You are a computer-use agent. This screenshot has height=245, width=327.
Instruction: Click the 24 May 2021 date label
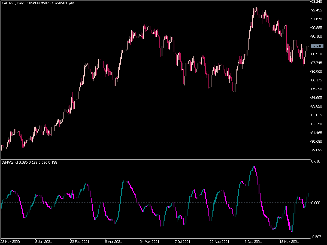point(150,241)
